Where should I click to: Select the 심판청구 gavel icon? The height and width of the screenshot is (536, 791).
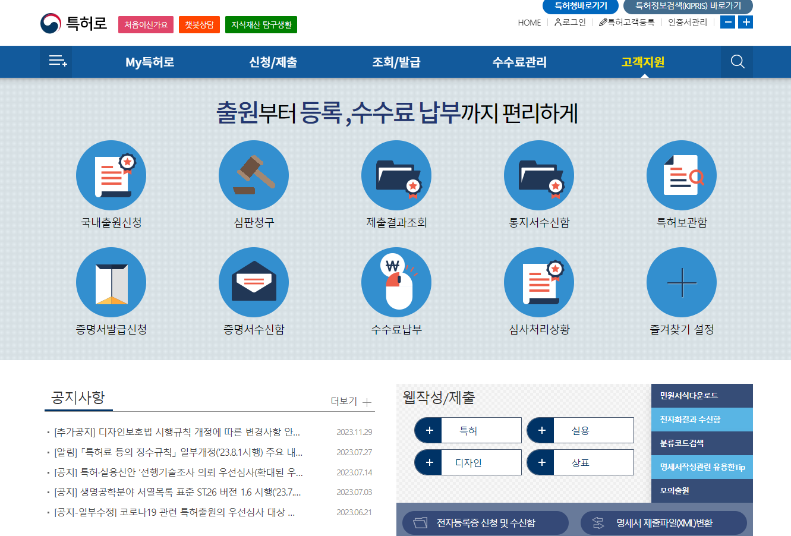tap(254, 175)
